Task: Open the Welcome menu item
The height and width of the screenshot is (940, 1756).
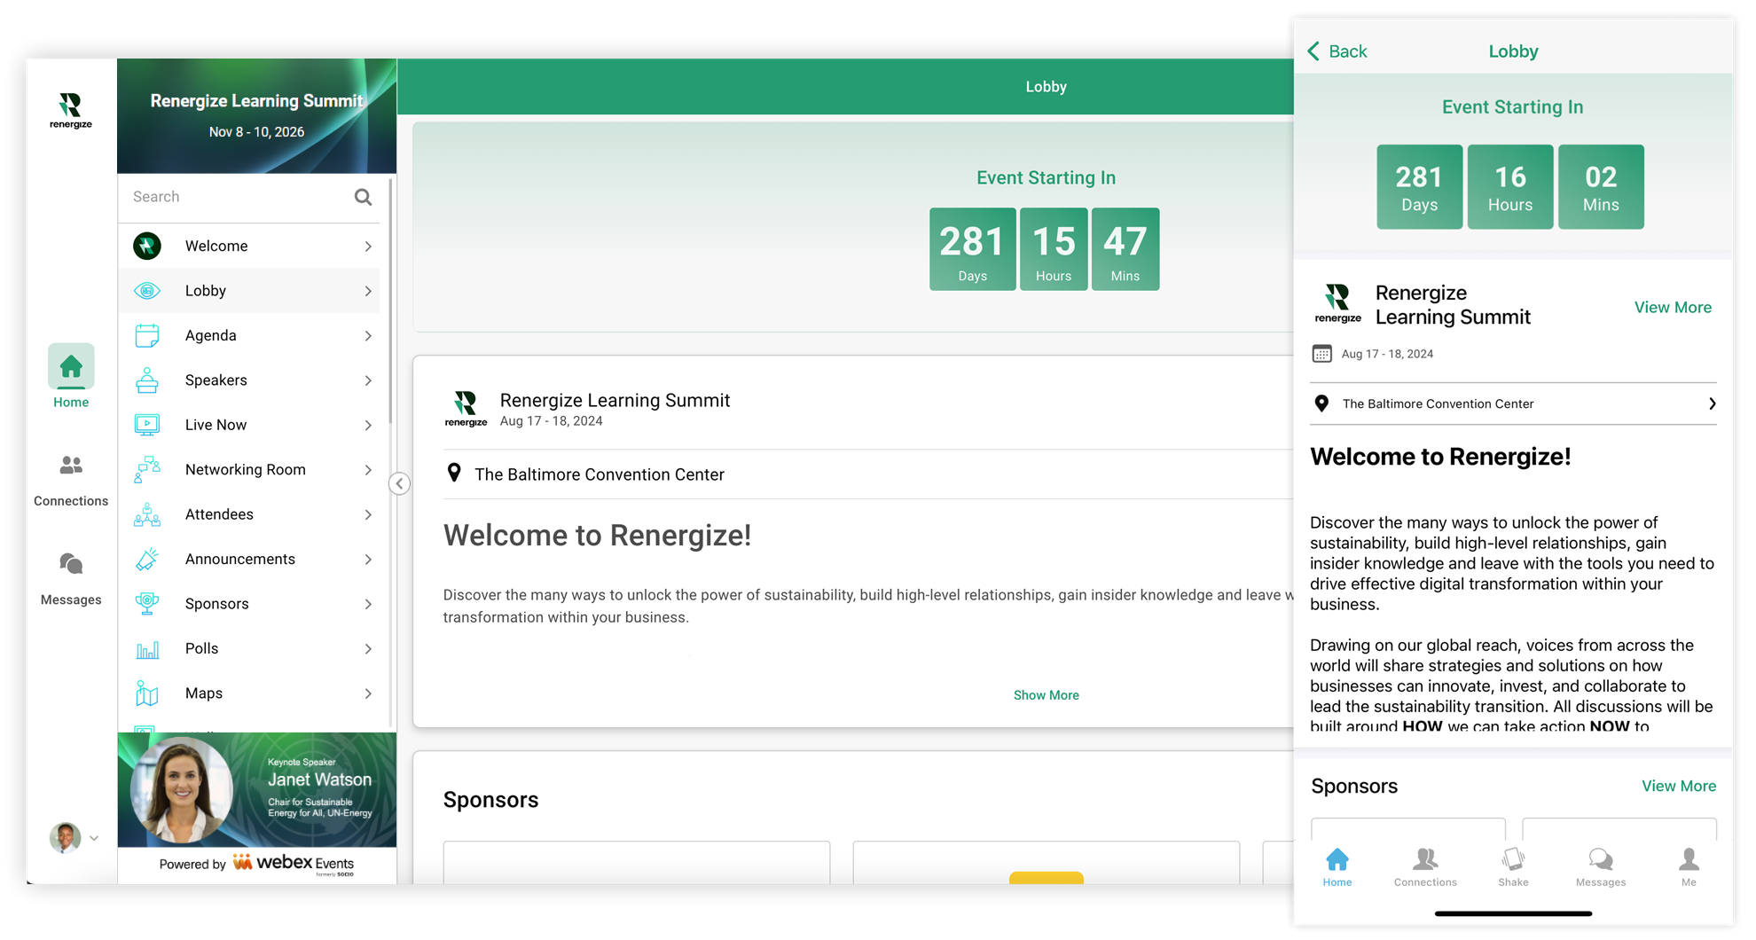Action: click(x=249, y=246)
